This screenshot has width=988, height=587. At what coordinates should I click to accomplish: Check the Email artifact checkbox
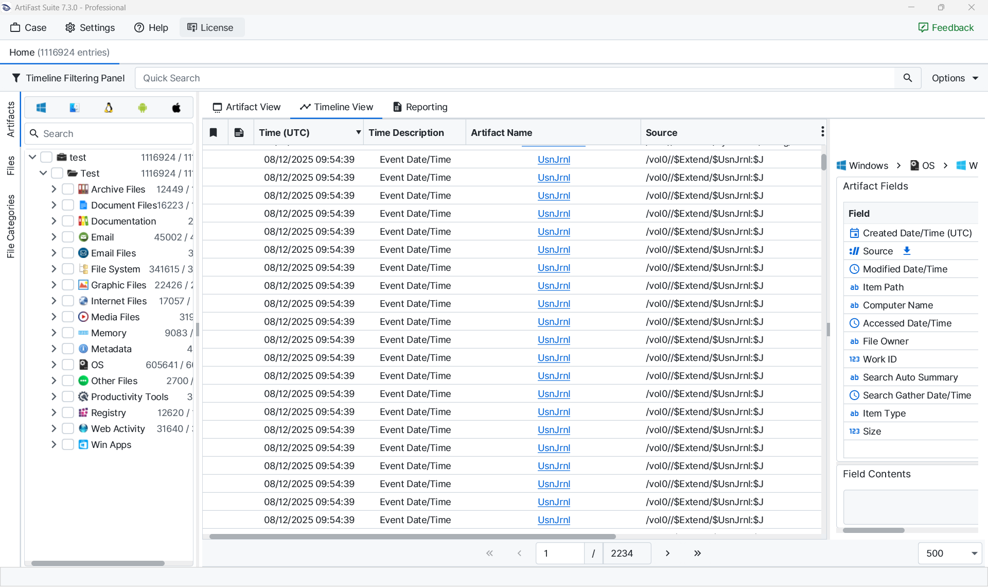pyautogui.click(x=68, y=237)
